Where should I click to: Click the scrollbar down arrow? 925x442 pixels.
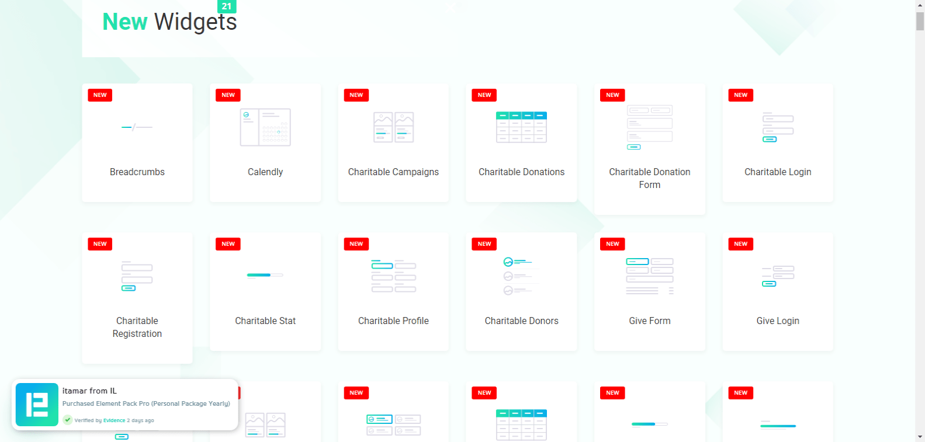coord(920,437)
